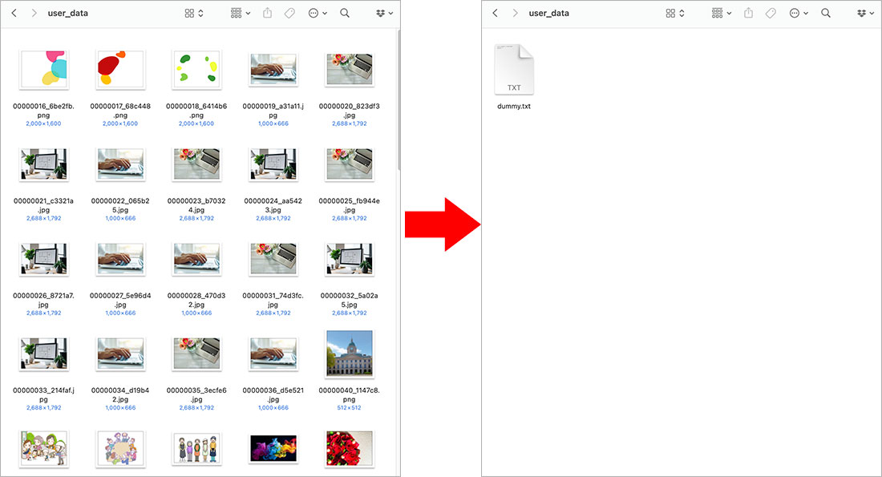
Task: Select thumbnail 00000016_6be2fb.png
Action: [44, 69]
